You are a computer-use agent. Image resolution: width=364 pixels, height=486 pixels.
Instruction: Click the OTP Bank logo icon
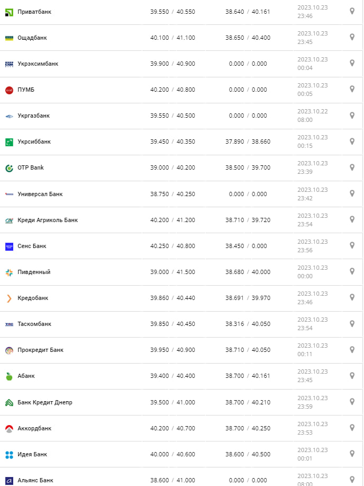[x=9, y=168]
